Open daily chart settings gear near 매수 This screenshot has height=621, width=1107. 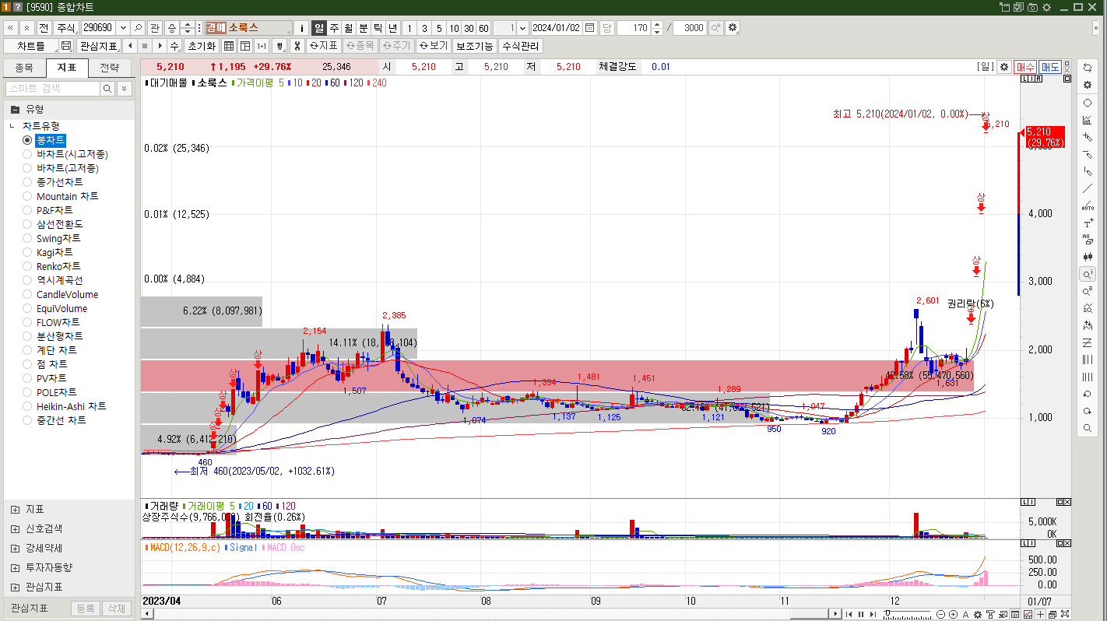point(1004,67)
